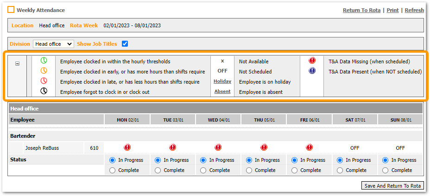Click Monday's red T&A missing alert icon

point(127,148)
